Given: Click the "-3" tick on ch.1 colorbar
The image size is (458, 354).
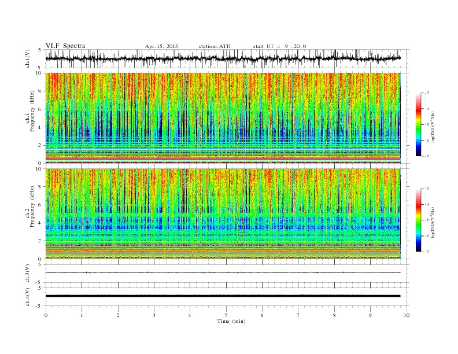Looking at the screenshot, I should pyautogui.click(x=427, y=93).
